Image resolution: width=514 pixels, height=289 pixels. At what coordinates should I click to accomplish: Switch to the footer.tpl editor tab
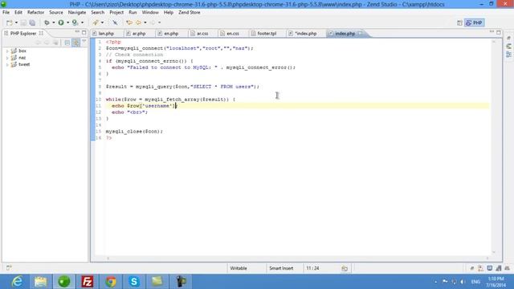coord(267,34)
